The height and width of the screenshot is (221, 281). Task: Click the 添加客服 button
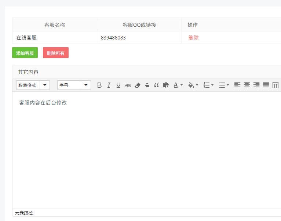[25, 53]
